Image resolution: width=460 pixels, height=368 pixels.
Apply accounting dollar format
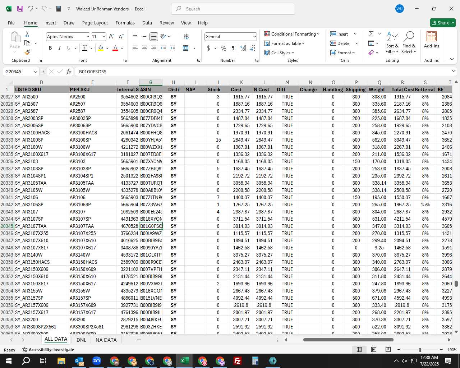click(x=209, y=48)
